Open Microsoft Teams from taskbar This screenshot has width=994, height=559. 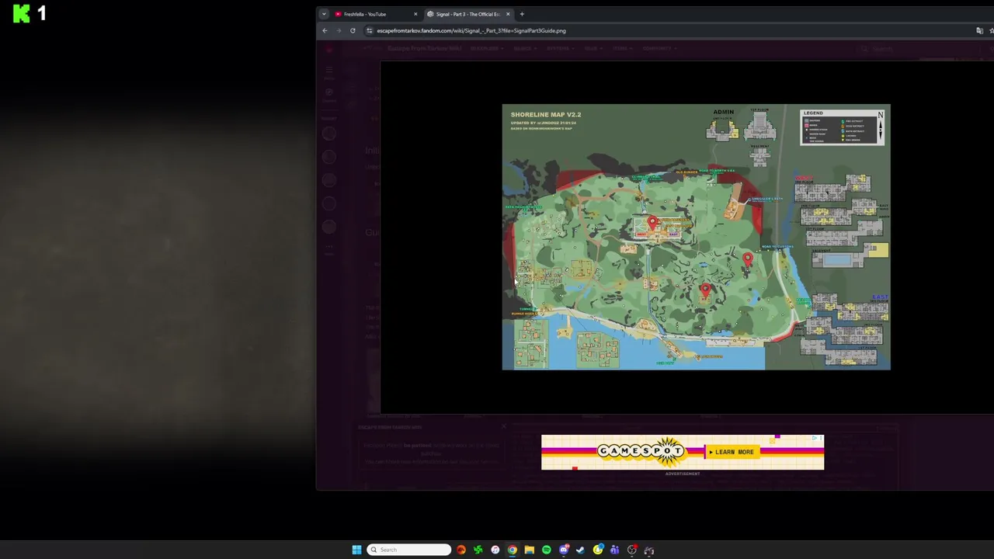point(614,550)
